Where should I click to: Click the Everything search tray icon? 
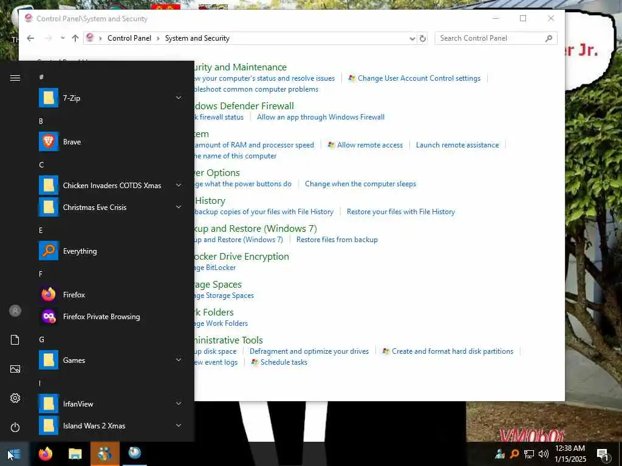click(514, 454)
